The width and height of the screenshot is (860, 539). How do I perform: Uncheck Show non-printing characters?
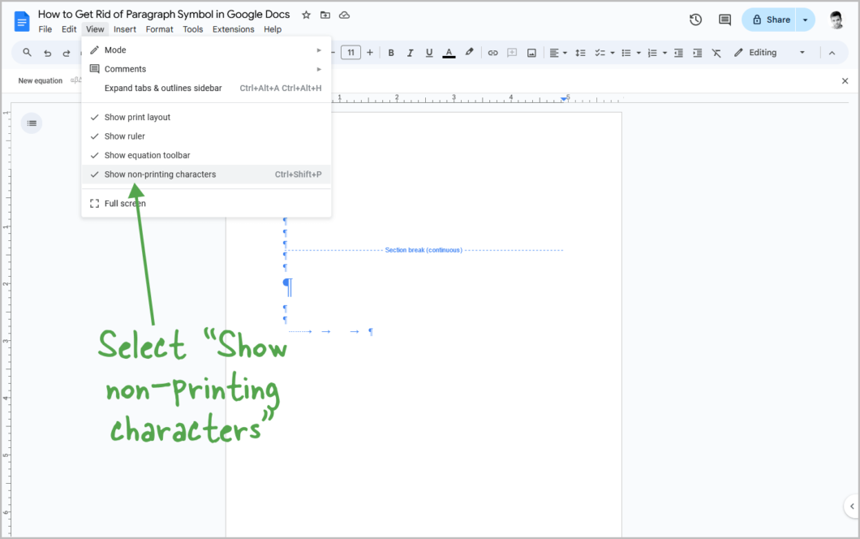point(206,175)
